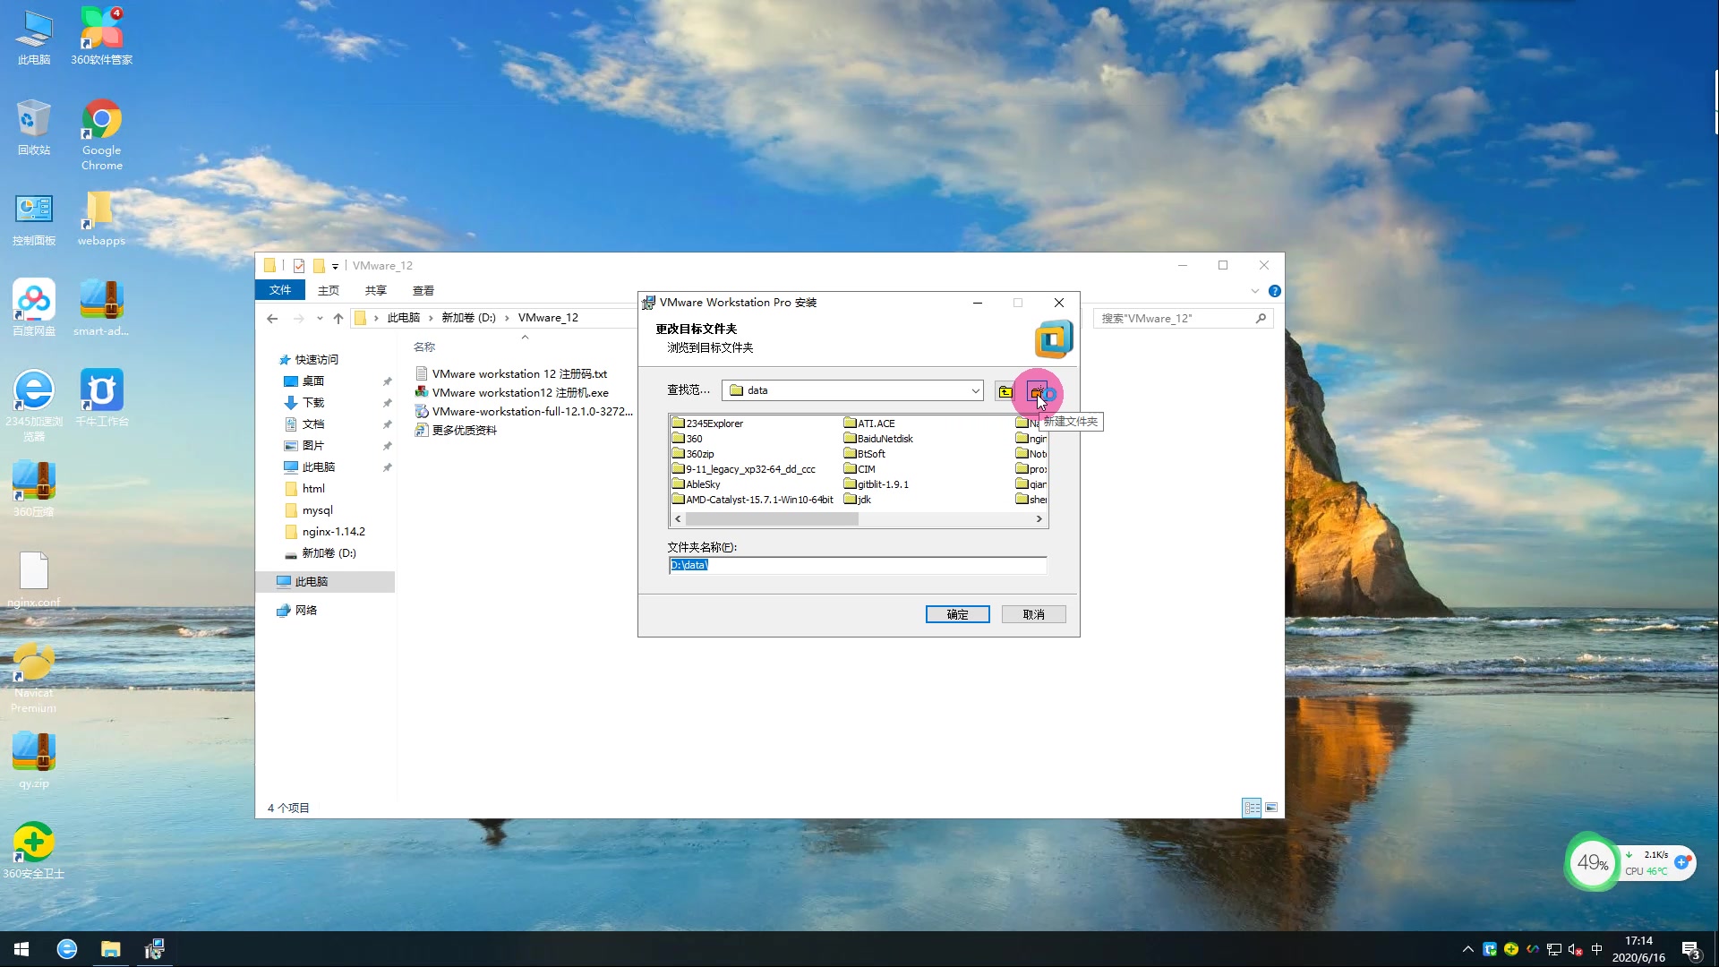The height and width of the screenshot is (967, 1719).
Task: Click 此电脑 in the address breadcrumb
Action: click(x=403, y=318)
